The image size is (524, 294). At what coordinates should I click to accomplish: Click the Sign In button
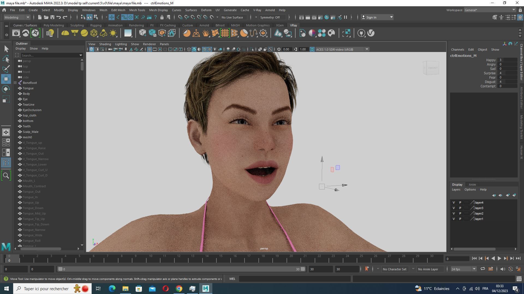371,17
